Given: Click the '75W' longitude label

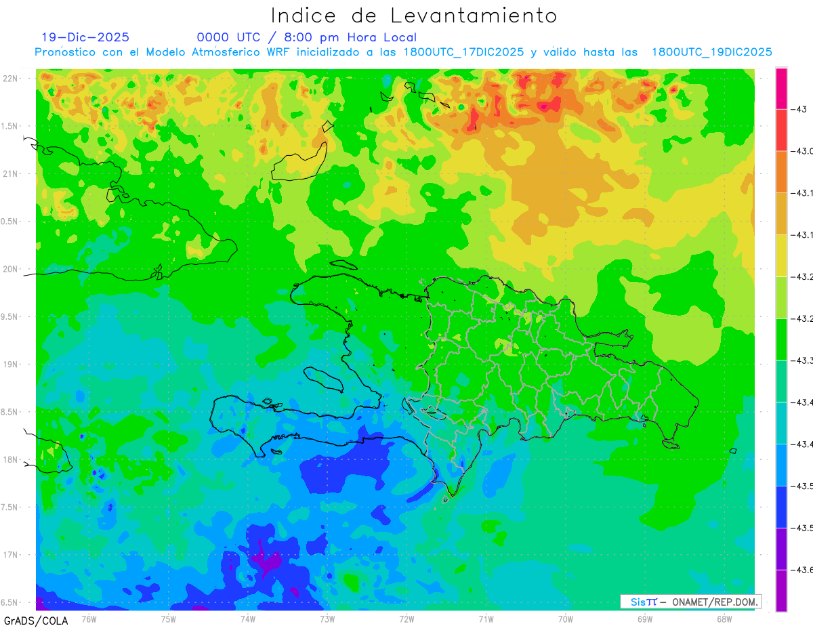Looking at the screenshot, I should pos(169,619).
